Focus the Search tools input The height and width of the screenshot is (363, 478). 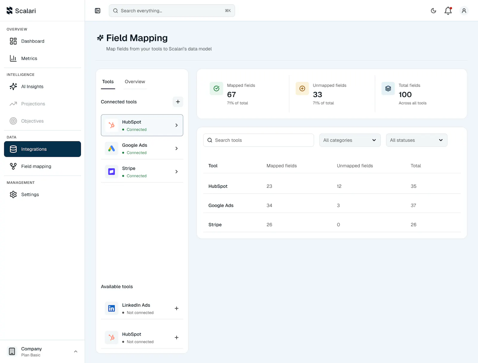[258, 140]
